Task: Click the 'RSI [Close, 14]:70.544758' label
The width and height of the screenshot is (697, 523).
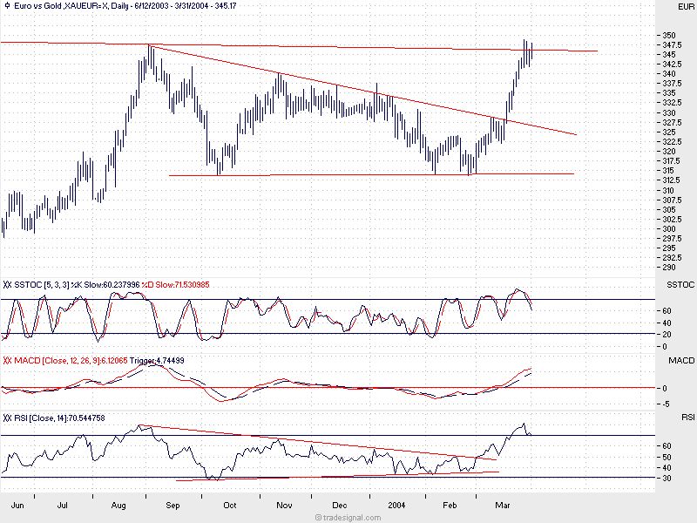Action: click(x=59, y=418)
